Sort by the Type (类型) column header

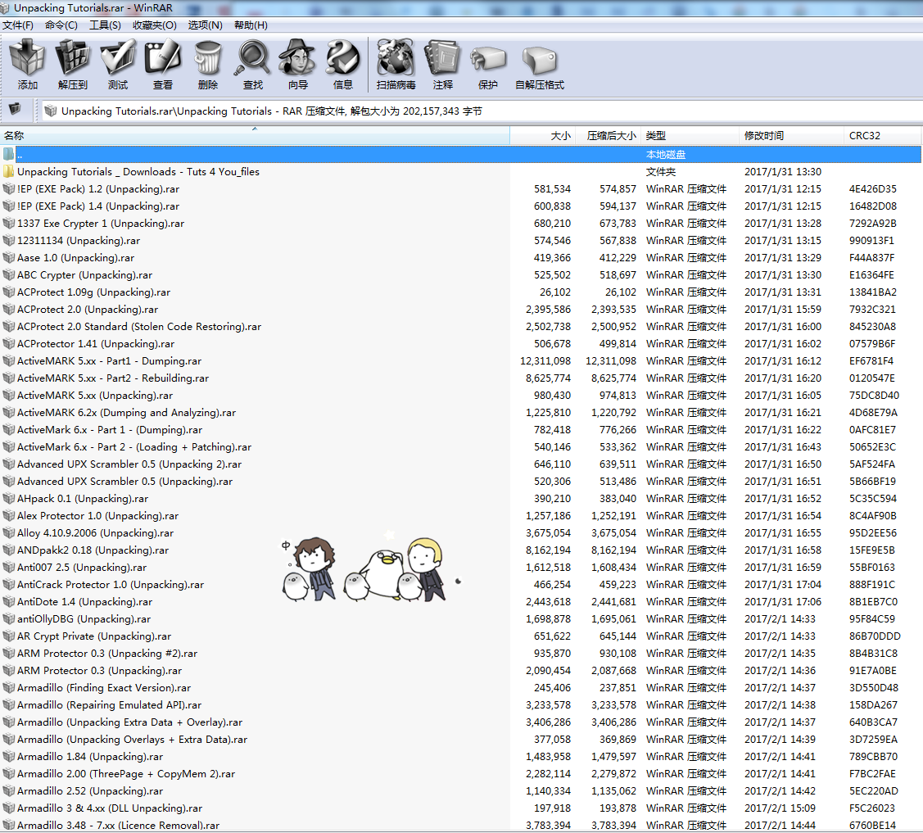[x=690, y=136]
